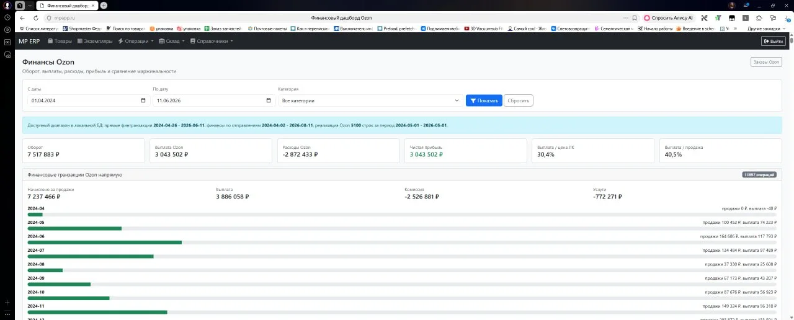Open calendar picker for По дату field

pos(269,100)
